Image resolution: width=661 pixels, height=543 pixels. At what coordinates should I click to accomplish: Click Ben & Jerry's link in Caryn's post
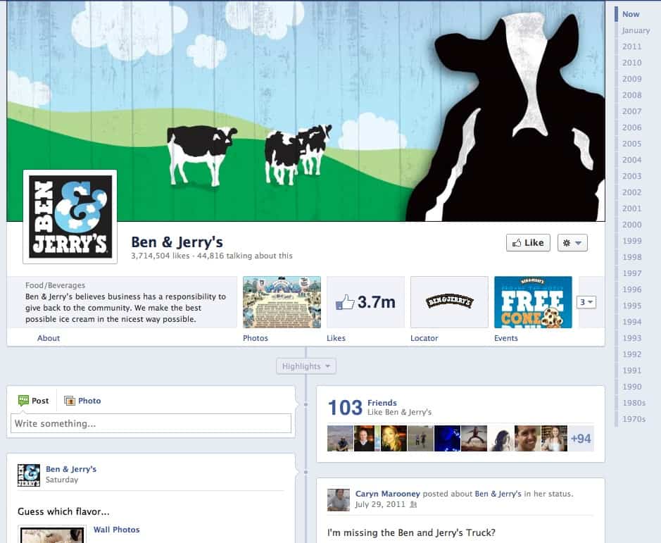pyautogui.click(x=498, y=494)
